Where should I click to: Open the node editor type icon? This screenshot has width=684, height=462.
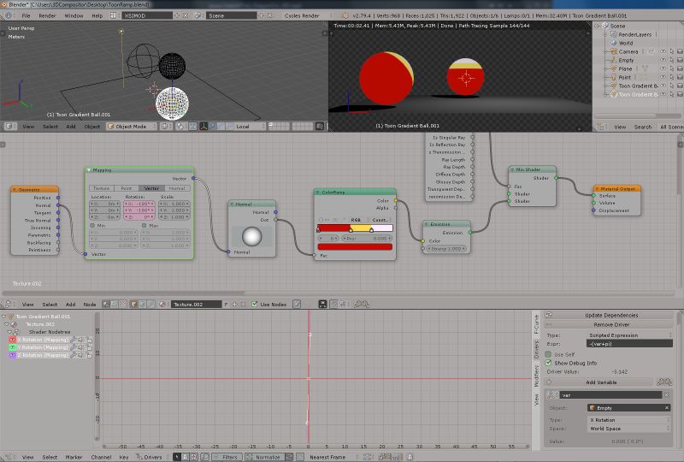[x=9, y=305]
